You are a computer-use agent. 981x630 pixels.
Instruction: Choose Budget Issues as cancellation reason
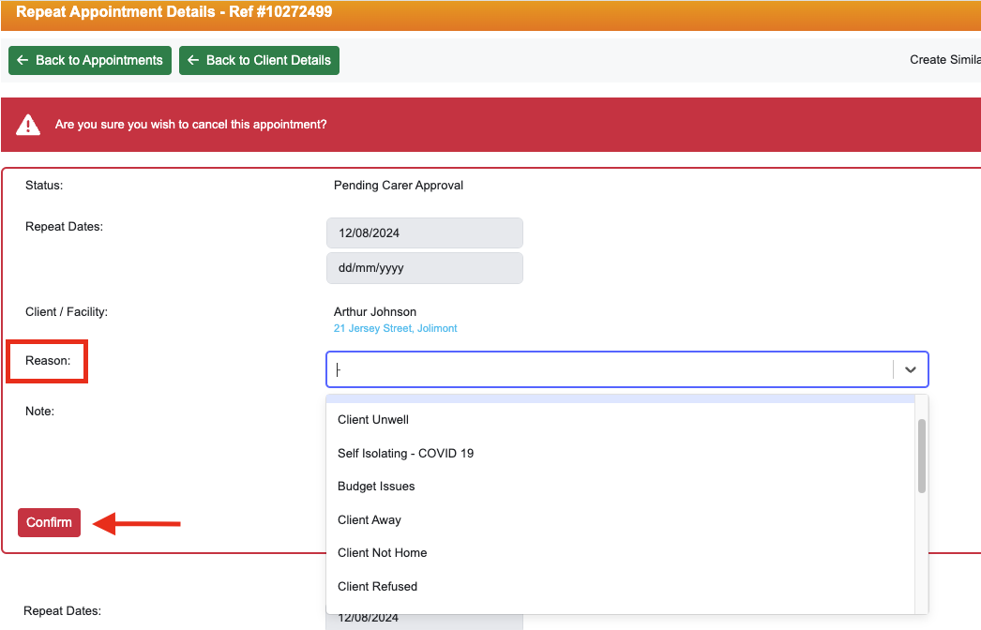coord(374,486)
